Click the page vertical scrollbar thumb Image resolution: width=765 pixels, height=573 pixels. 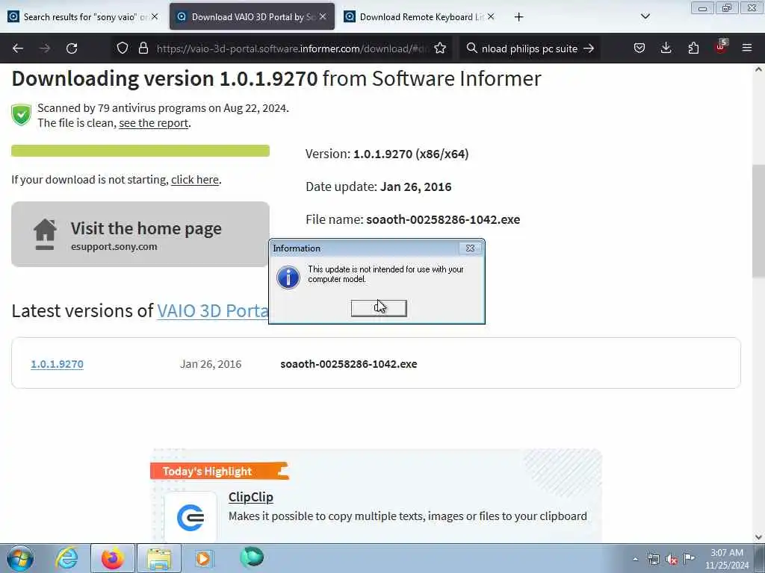pyautogui.click(x=758, y=221)
